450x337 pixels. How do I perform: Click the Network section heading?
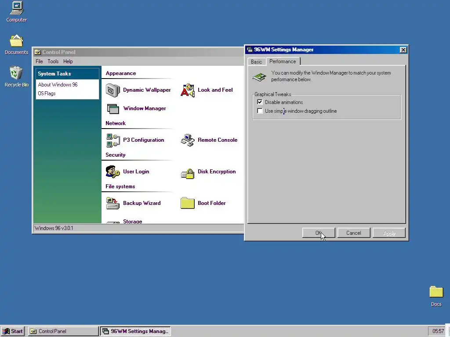coord(116,123)
